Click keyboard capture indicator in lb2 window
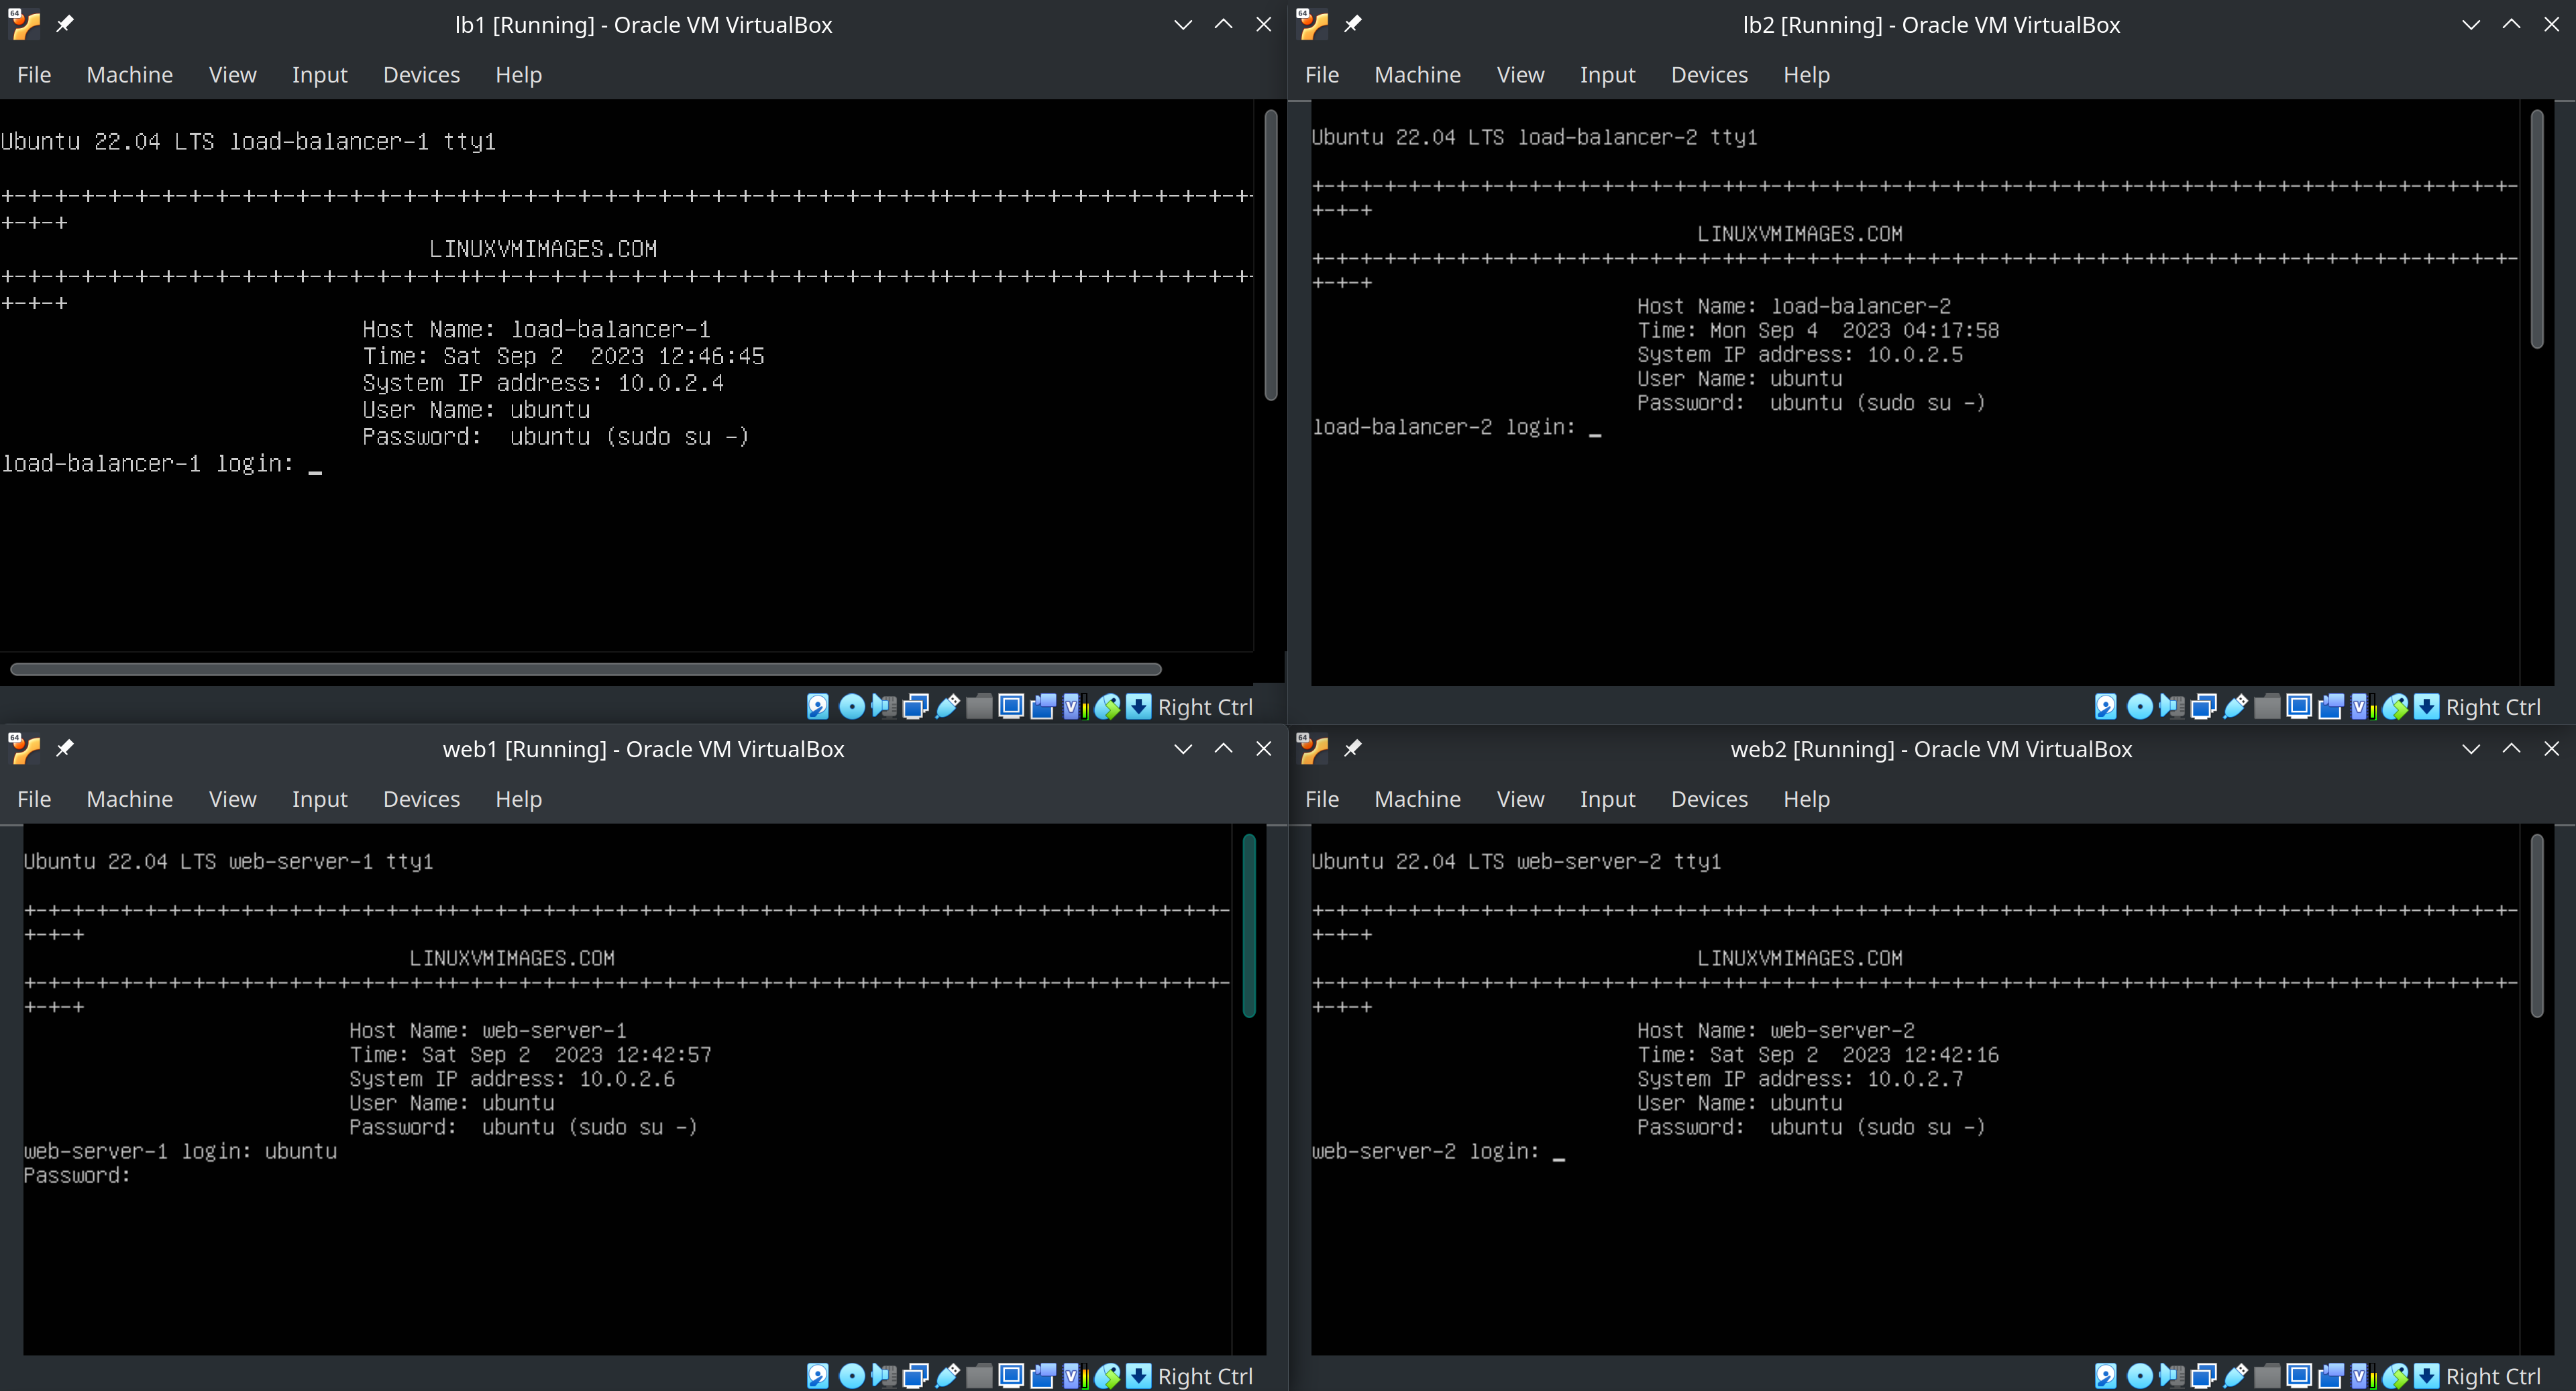Viewport: 2576px width, 1391px height. point(2427,707)
